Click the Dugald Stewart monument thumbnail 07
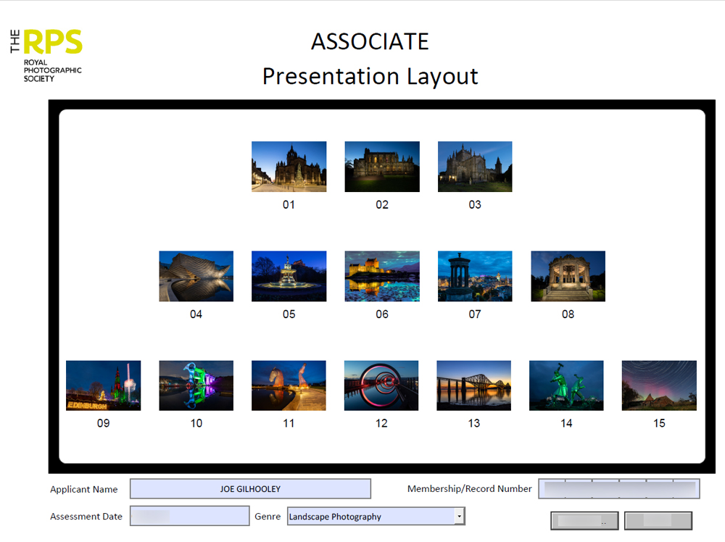The width and height of the screenshot is (725, 542). click(474, 276)
